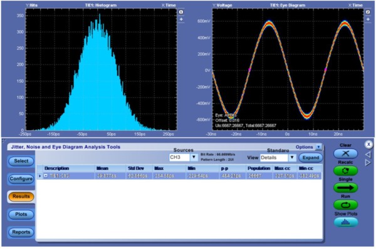Click the eye diagram plot area
This screenshot has height=249, width=376.
[288, 69]
